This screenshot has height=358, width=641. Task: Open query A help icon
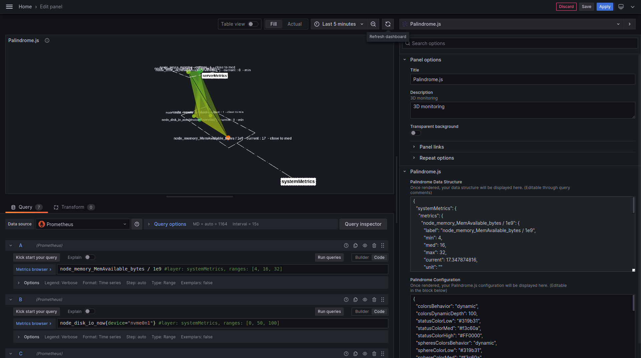346,245
